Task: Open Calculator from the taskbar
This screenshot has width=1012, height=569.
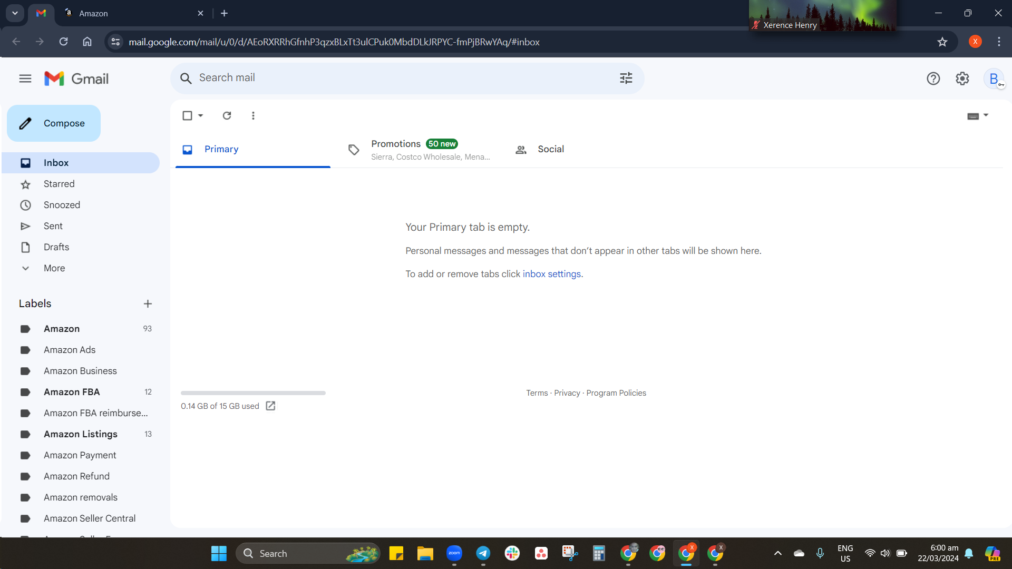Action: (599, 553)
